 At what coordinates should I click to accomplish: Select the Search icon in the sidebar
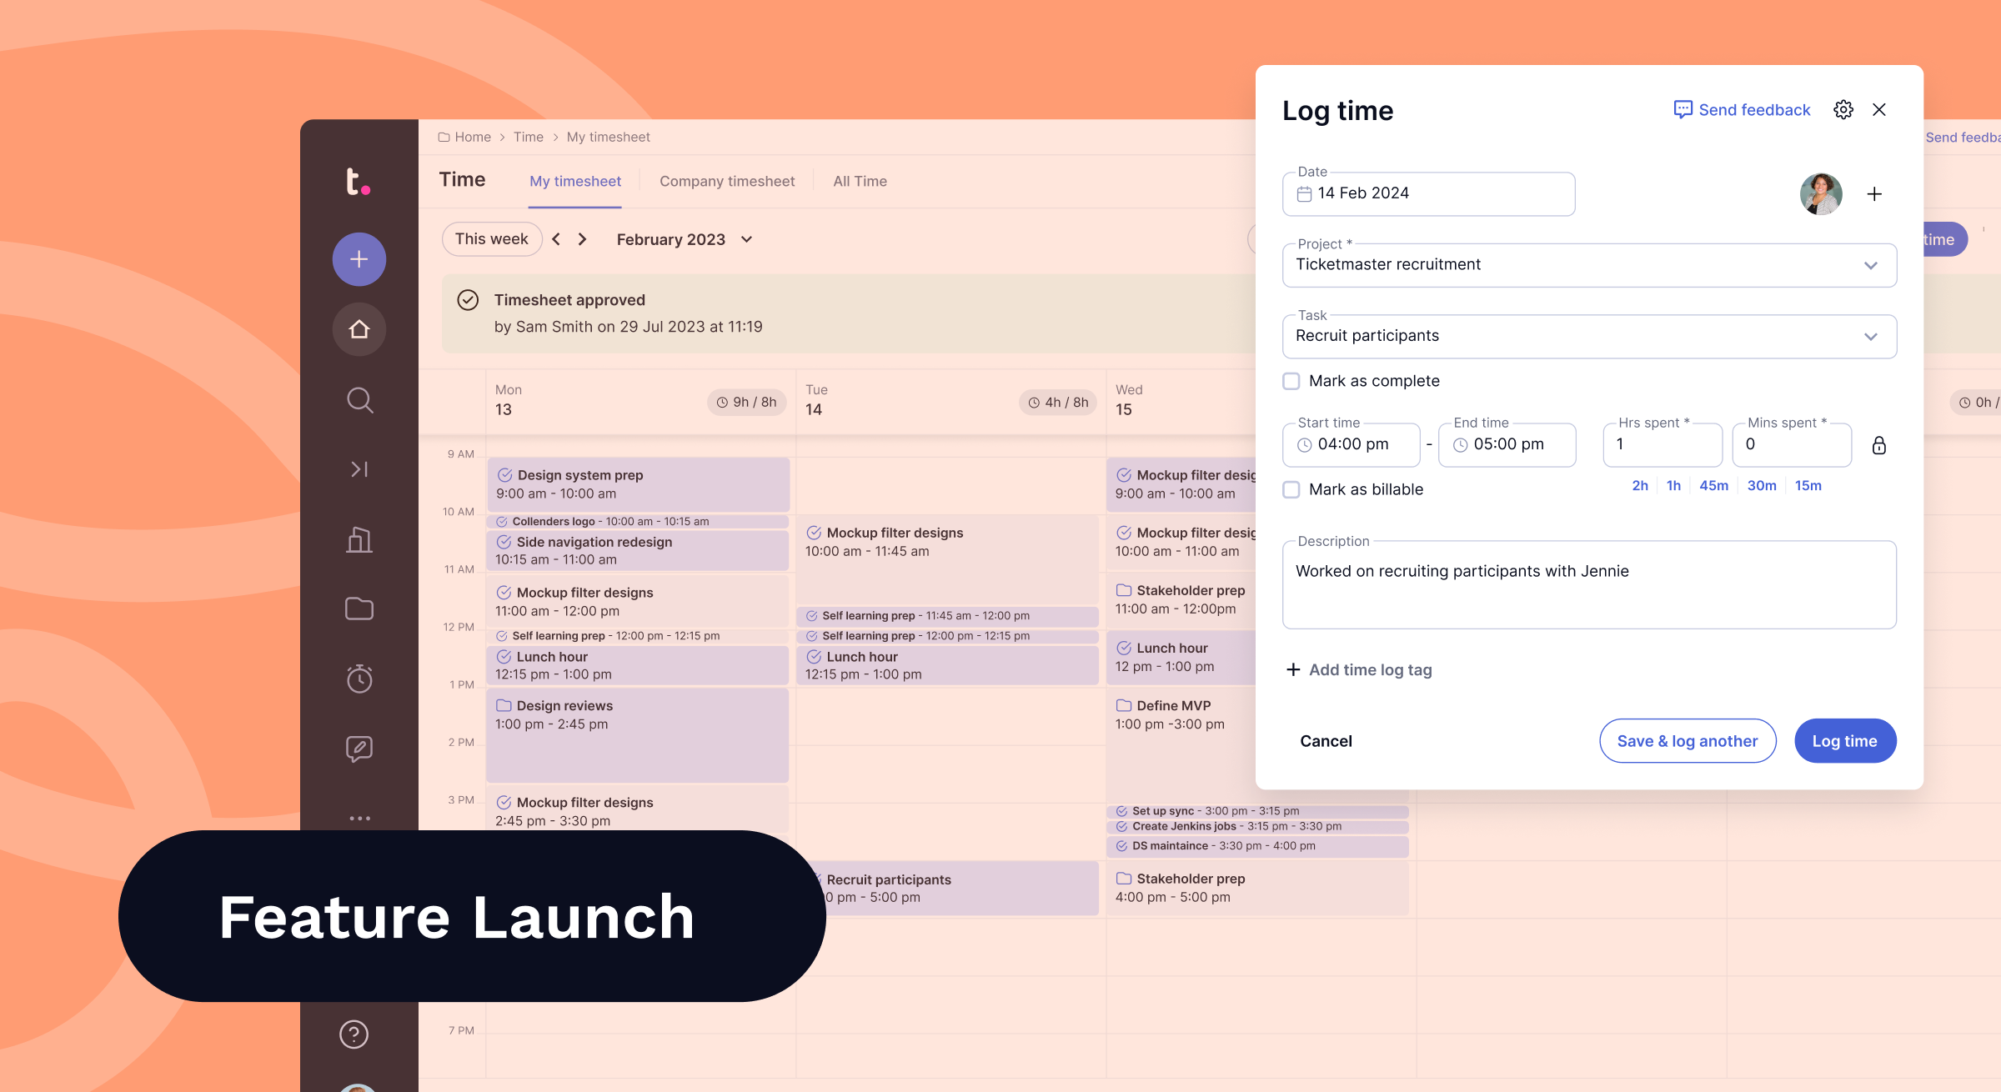tap(359, 400)
